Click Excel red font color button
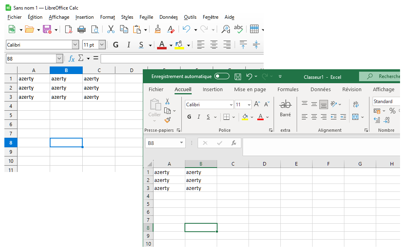Viewport: 408px width, 250px height. pos(260,117)
